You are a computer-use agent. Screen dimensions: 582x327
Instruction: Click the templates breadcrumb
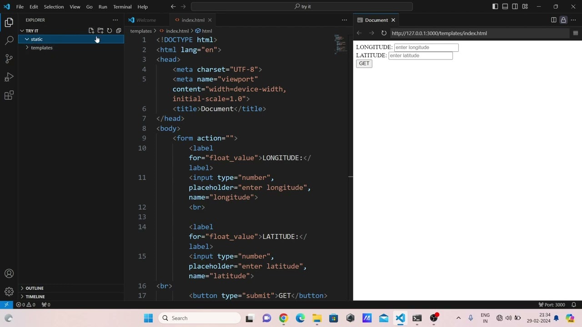141,31
